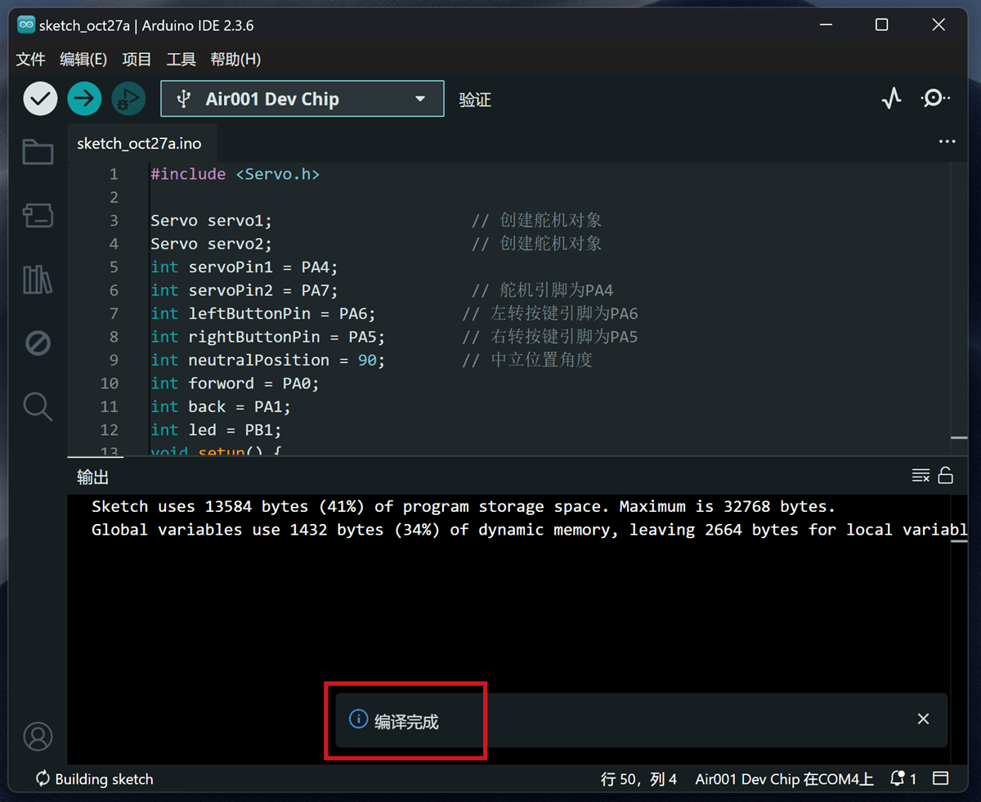The width and height of the screenshot is (981, 802).
Task: Open the 文件 menu
Action: (x=31, y=59)
